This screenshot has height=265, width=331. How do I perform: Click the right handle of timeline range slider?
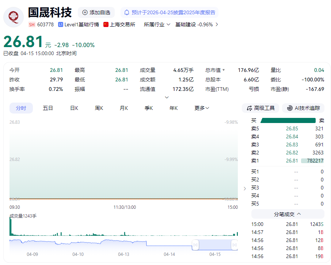[x=234, y=245]
